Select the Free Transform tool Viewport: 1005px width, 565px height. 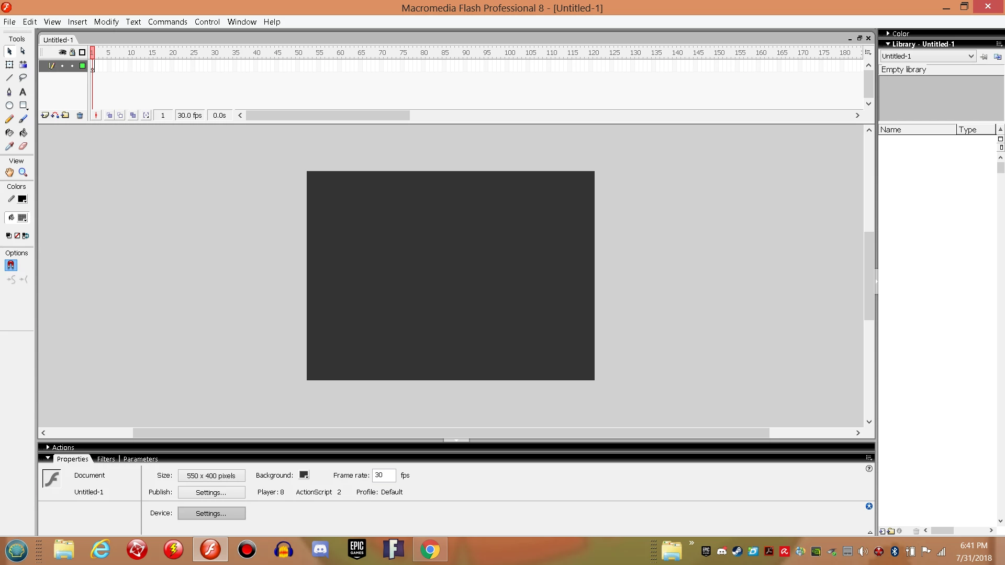(9, 64)
